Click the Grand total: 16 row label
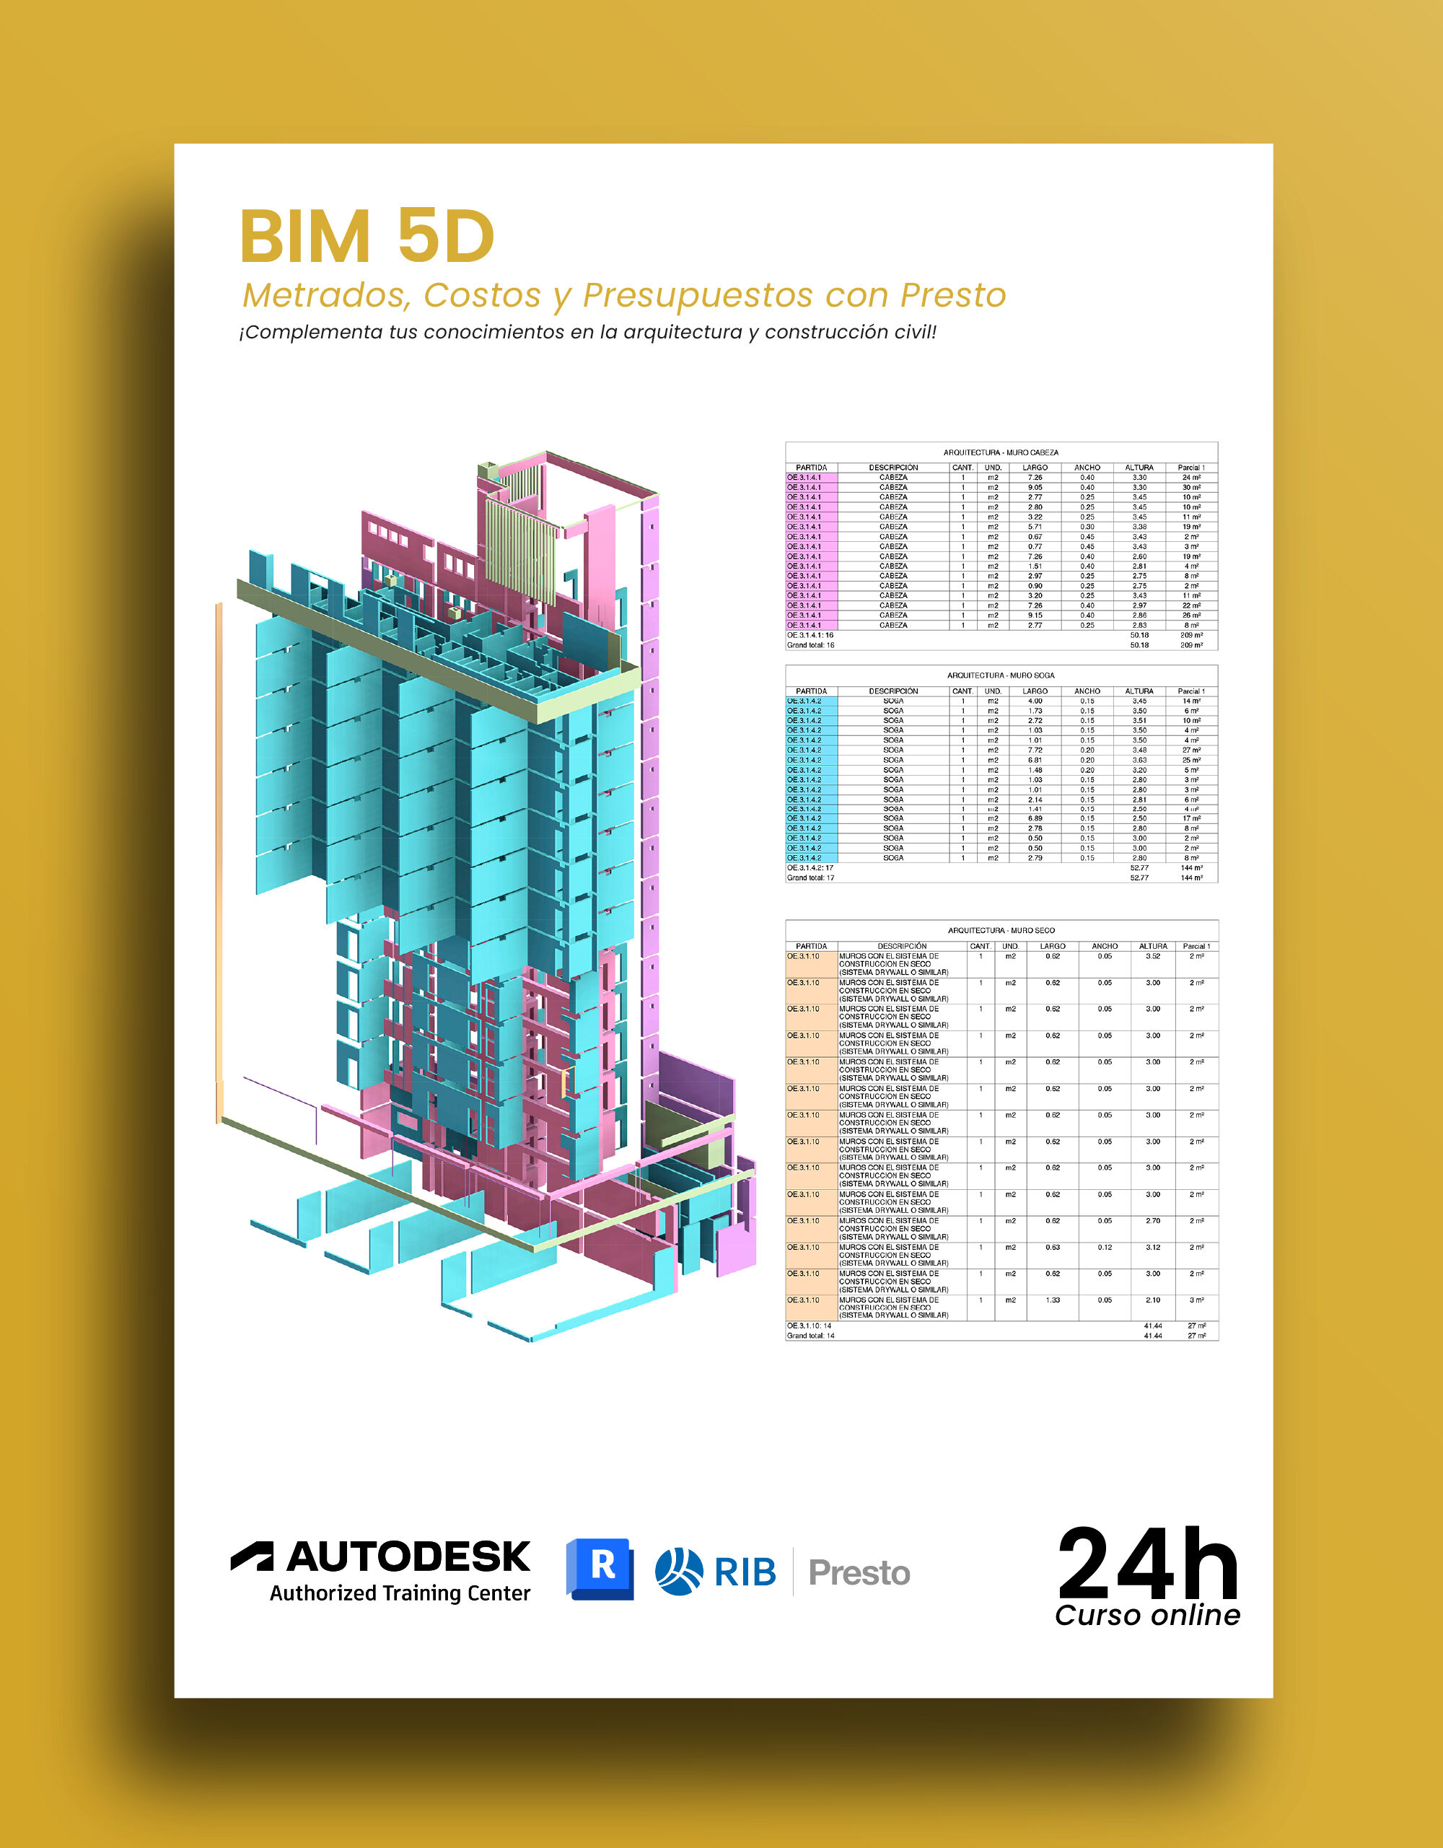The image size is (1443, 1848). (810, 645)
